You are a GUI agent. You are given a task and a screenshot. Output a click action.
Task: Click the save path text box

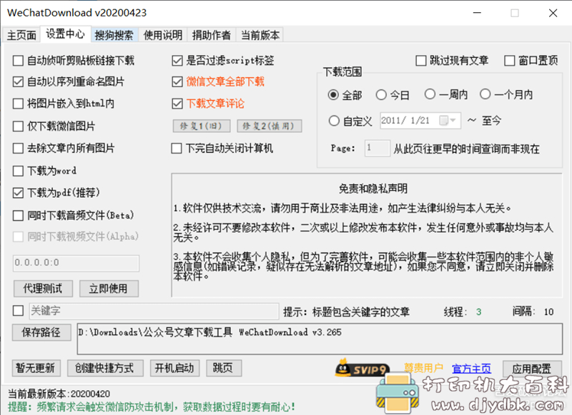click(320, 339)
